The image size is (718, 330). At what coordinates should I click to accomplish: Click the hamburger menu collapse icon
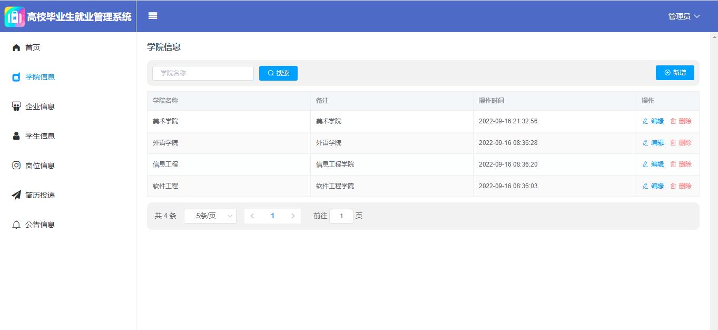pyautogui.click(x=153, y=16)
